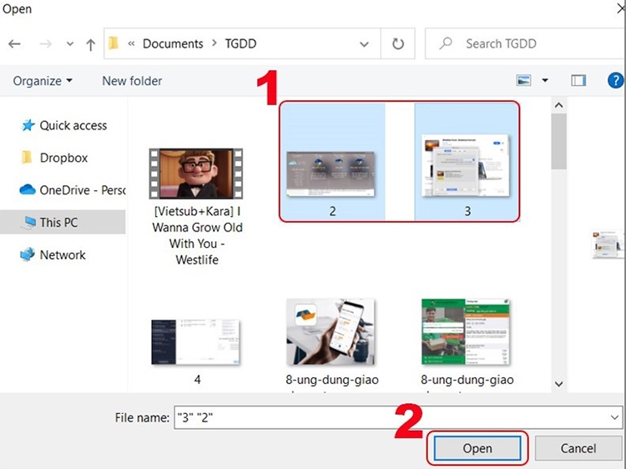Click the Network icon in sidebar
The image size is (626, 469).
[x=28, y=255]
